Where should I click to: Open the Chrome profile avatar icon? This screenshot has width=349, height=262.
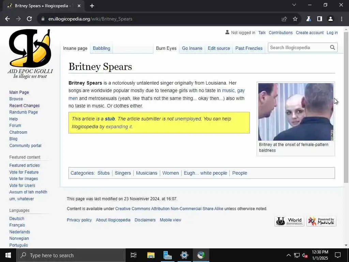pyautogui.click(x=331, y=19)
